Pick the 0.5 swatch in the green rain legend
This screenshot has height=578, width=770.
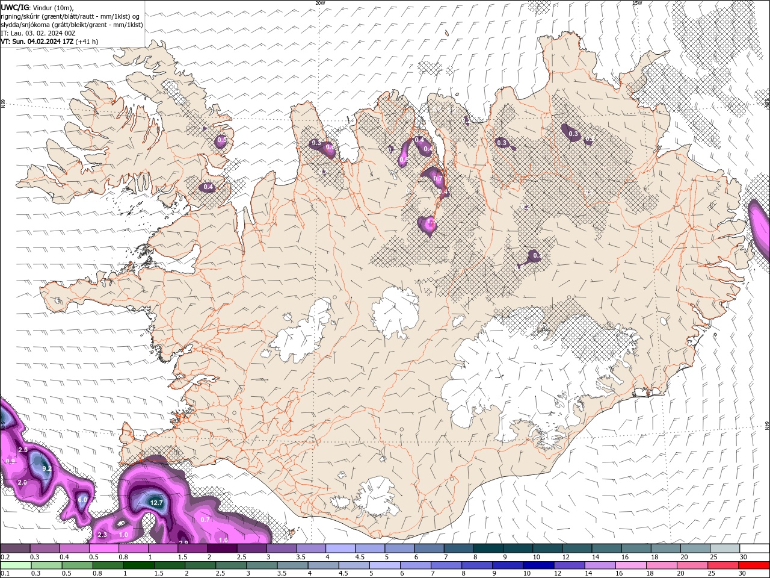[x=77, y=565]
